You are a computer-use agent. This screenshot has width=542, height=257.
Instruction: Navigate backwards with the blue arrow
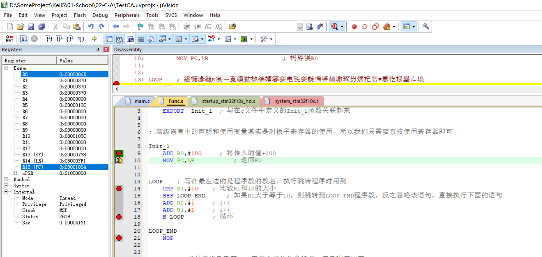(116, 26)
